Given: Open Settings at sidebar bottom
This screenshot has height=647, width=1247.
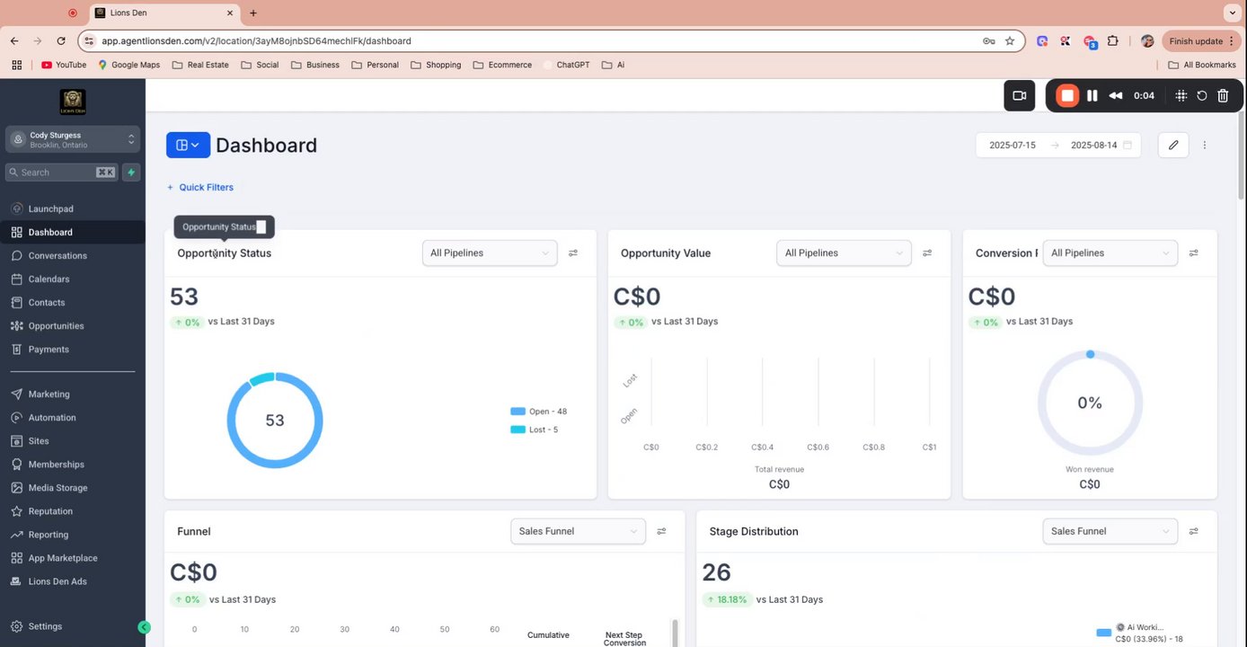Looking at the screenshot, I should tap(45, 626).
